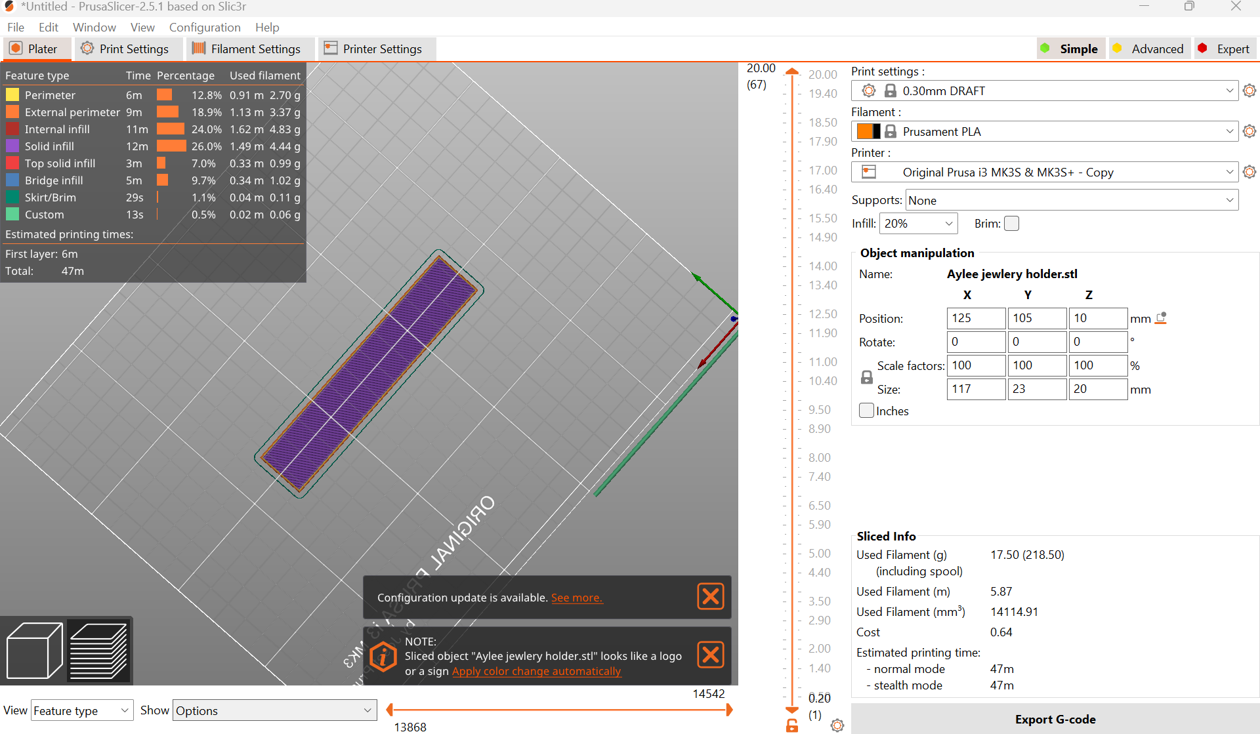Open printer preset settings gear icon
This screenshot has height=734, width=1260.
(1249, 172)
